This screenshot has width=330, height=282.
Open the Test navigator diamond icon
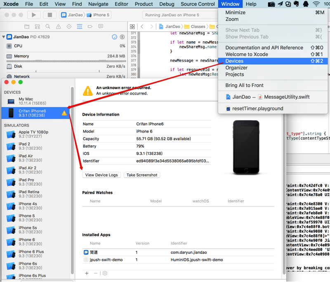click(69, 26)
